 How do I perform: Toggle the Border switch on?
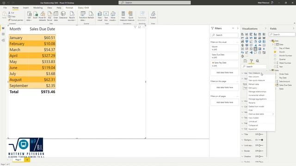click(x=261, y=151)
